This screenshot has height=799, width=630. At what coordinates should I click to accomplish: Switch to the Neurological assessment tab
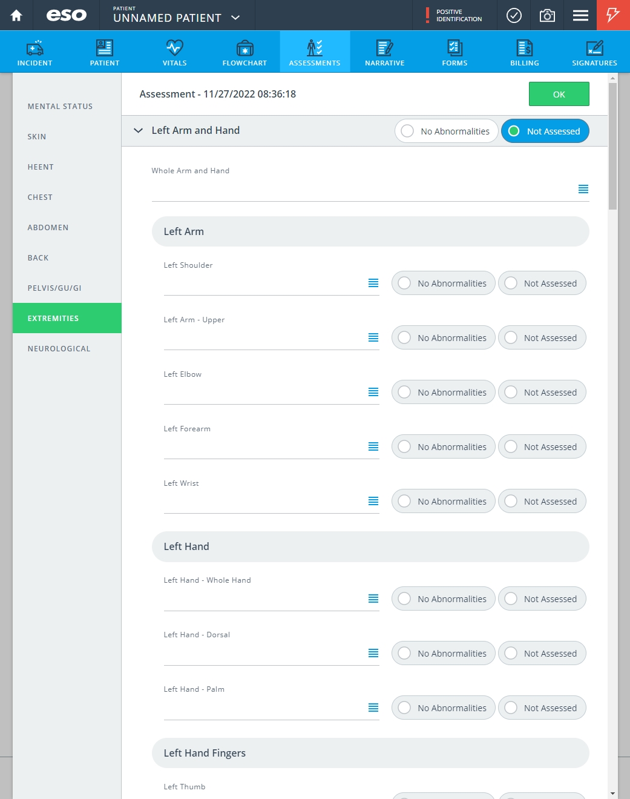(59, 348)
